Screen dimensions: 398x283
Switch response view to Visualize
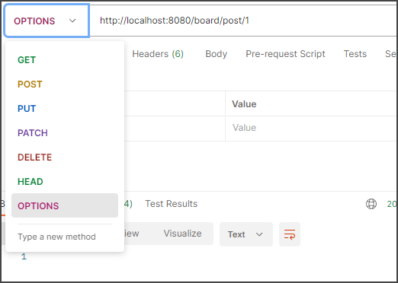tap(182, 234)
